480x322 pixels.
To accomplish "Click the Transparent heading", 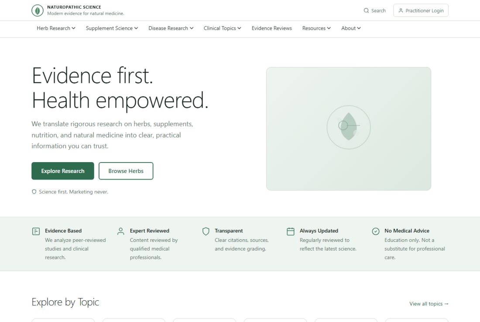I will (x=229, y=230).
